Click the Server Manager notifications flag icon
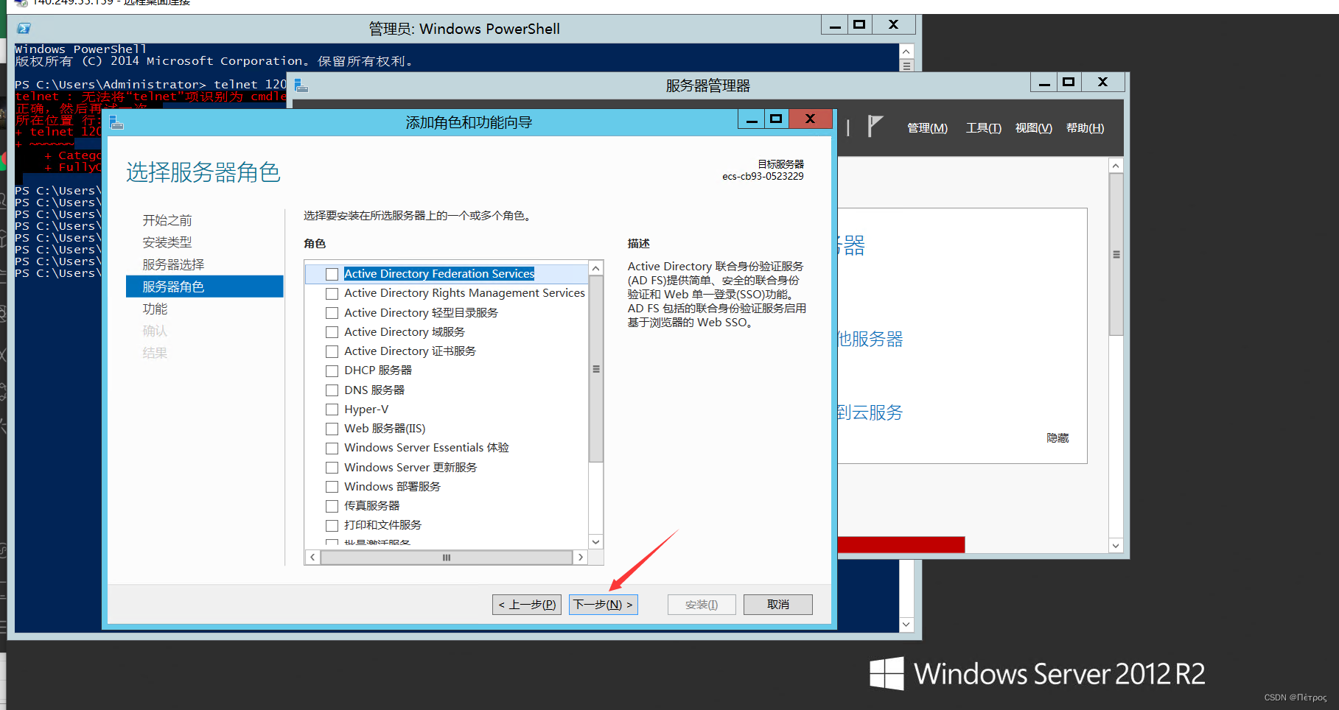 point(876,126)
